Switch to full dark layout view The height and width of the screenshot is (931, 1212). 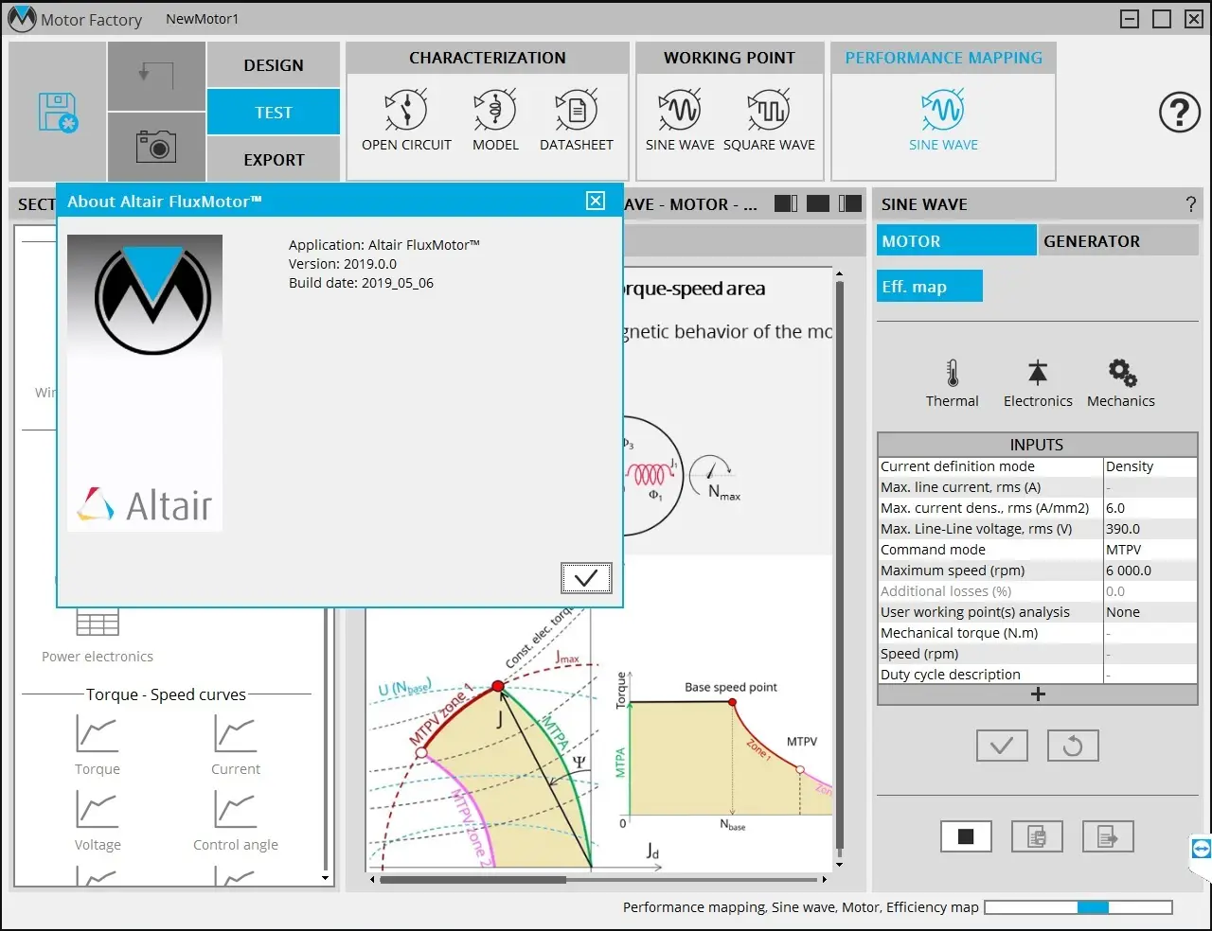(818, 203)
